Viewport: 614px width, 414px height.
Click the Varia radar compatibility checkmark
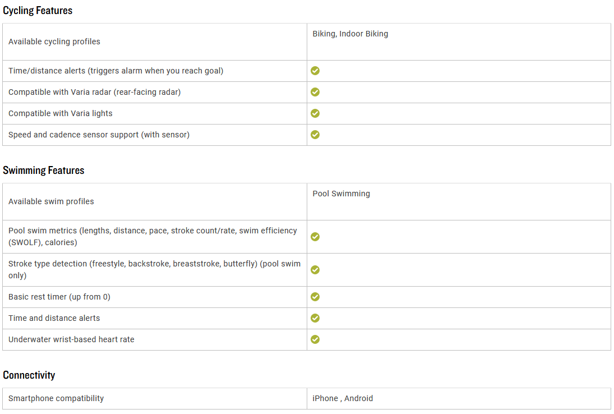tap(315, 92)
